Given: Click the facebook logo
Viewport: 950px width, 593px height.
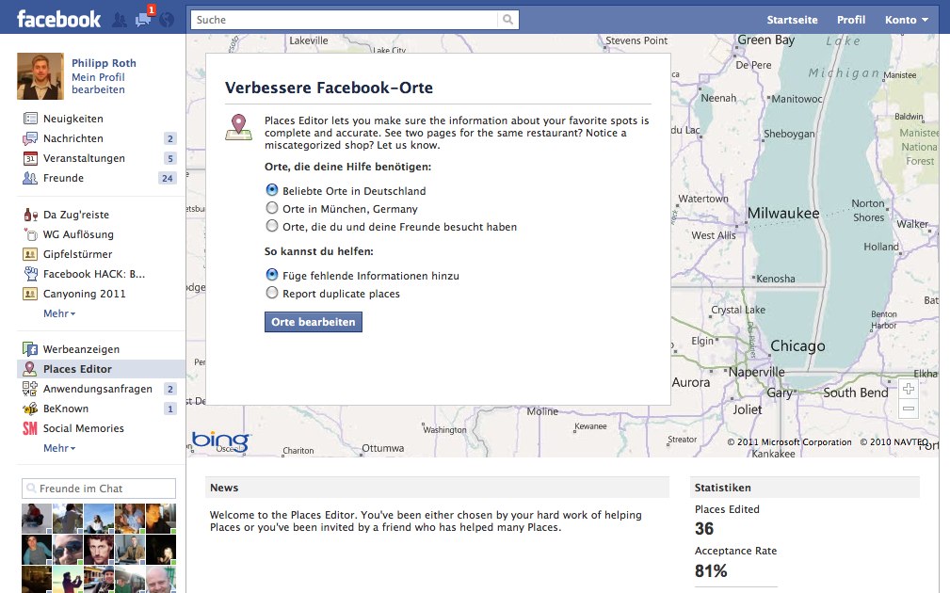Looking at the screenshot, I should pos(58,19).
